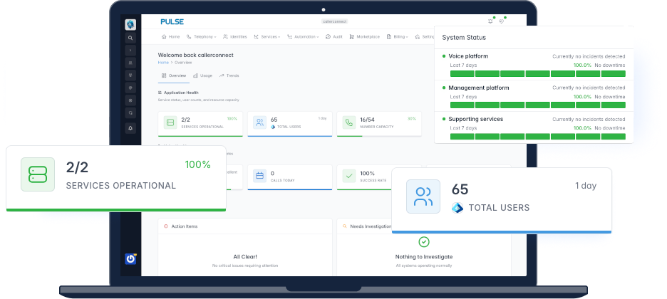The image size is (667, 299).
Task: Expand the Billing dropdown menu
Action: click(x=398, y=37)
